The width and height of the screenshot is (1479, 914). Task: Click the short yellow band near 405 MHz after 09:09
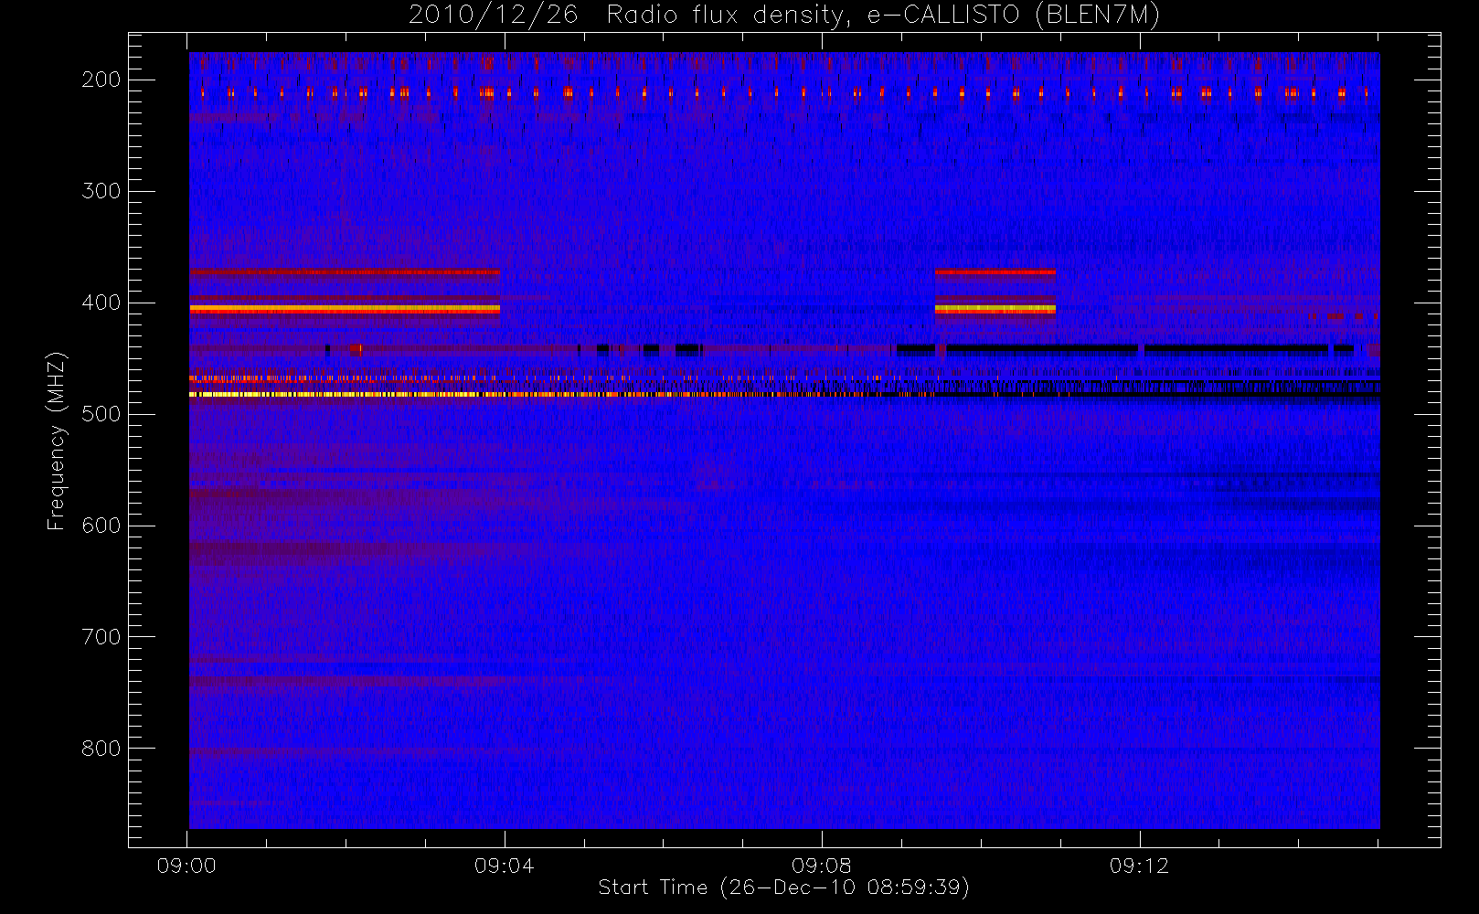[x=995, y=309]
